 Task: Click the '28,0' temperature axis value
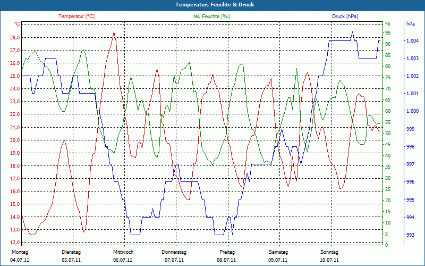15,38
